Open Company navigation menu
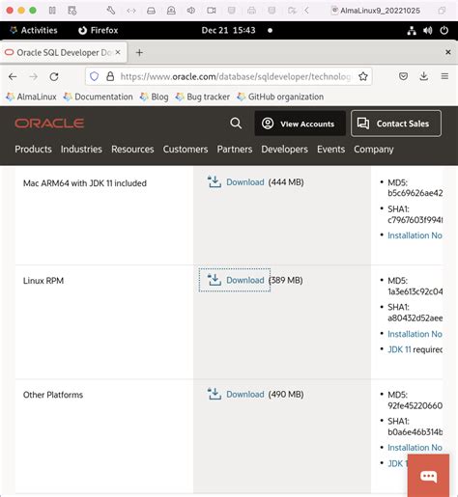Screen dimensions: 458x497 pos(374,150)
